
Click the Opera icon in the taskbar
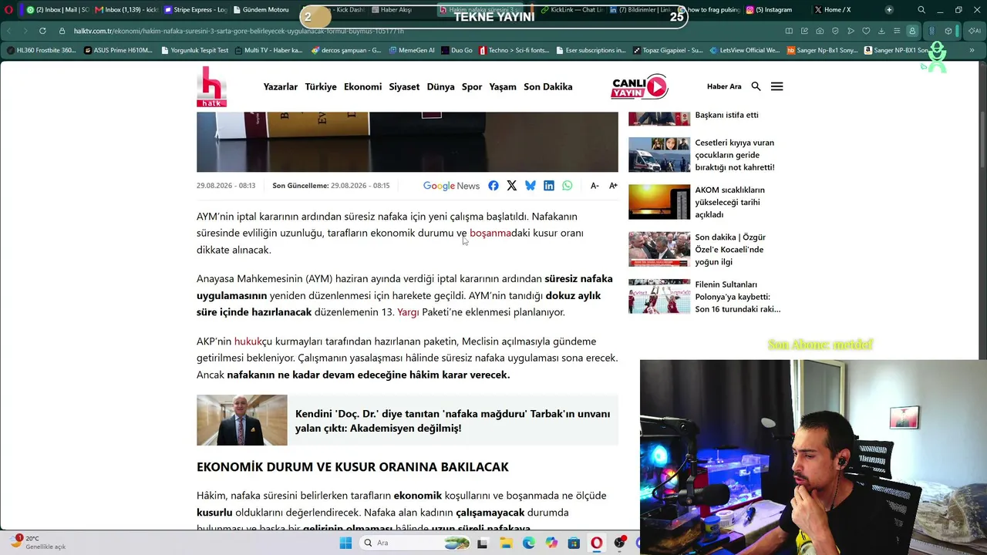596,543
